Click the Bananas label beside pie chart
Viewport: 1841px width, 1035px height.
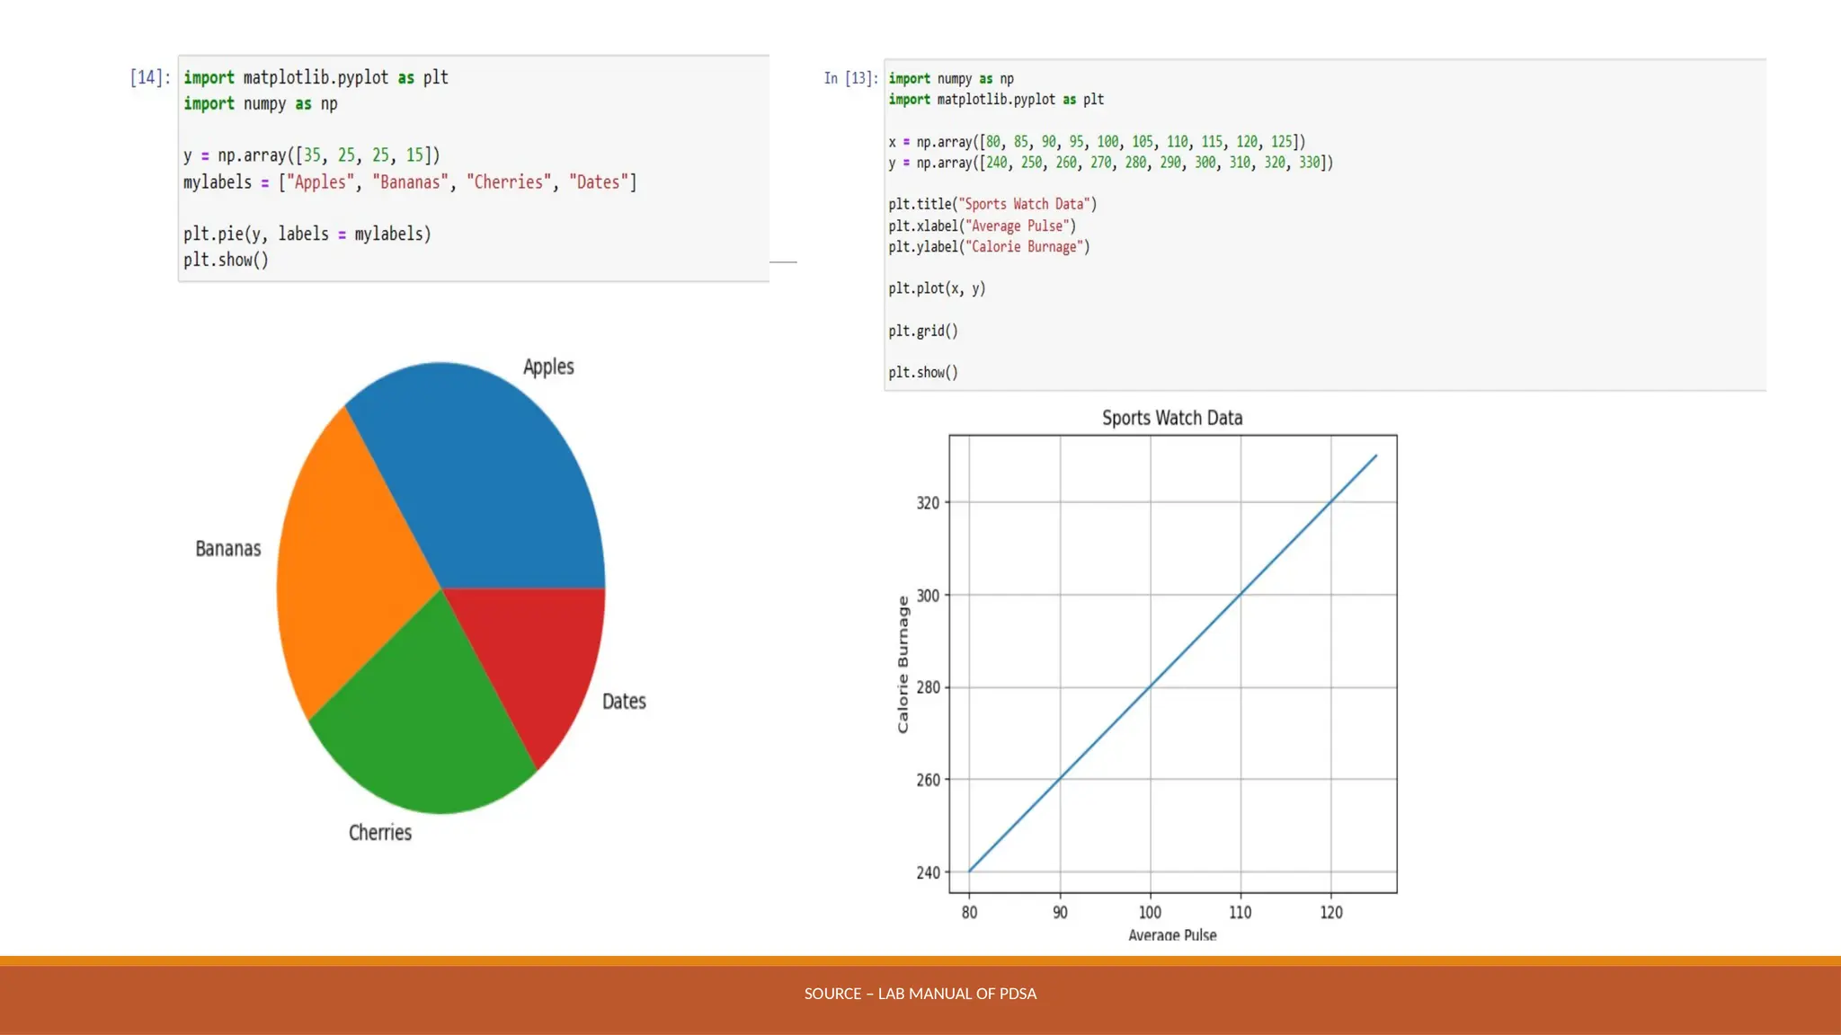click(x=228, y=549)
